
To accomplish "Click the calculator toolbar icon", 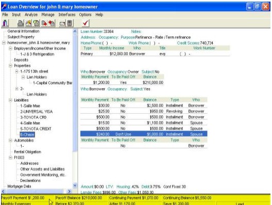I will (70, 23).
